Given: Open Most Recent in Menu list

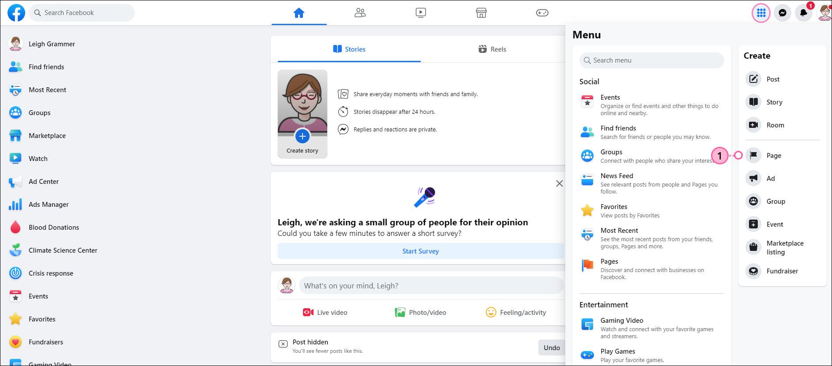Looking at the screenshot, I should coord(652,238).
